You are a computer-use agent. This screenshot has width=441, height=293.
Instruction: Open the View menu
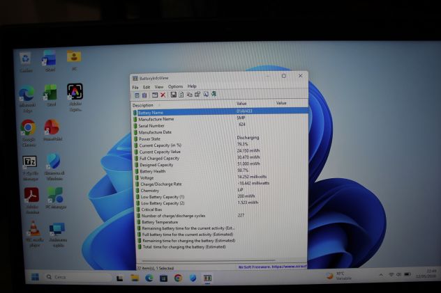coord(159,87)
